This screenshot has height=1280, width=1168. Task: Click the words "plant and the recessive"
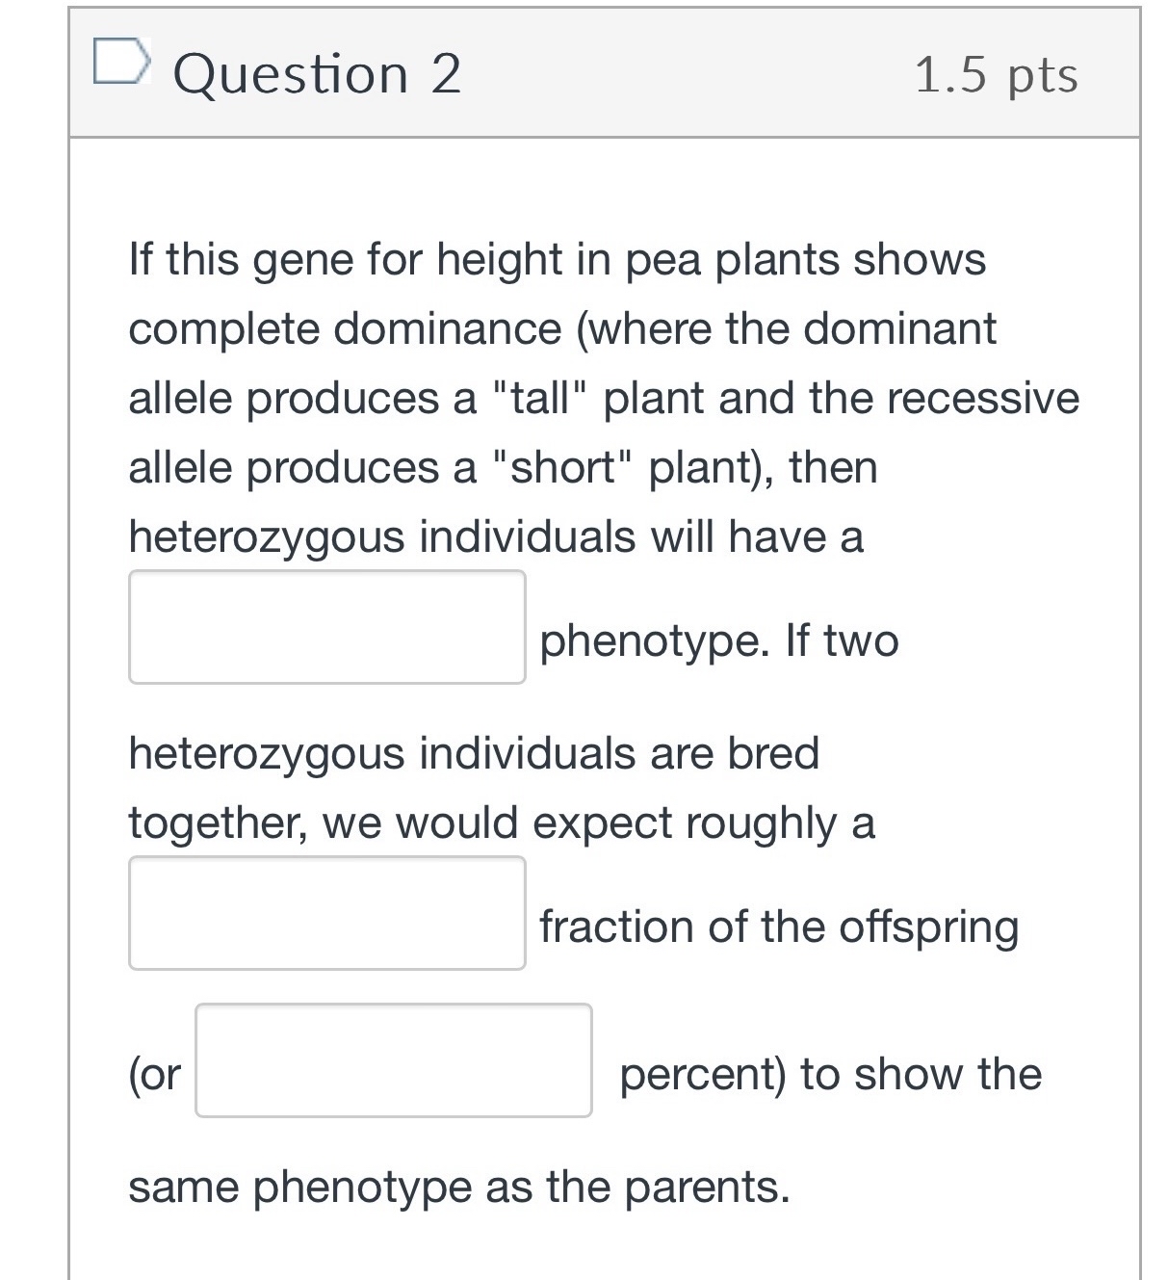click(x=841, y=399)
